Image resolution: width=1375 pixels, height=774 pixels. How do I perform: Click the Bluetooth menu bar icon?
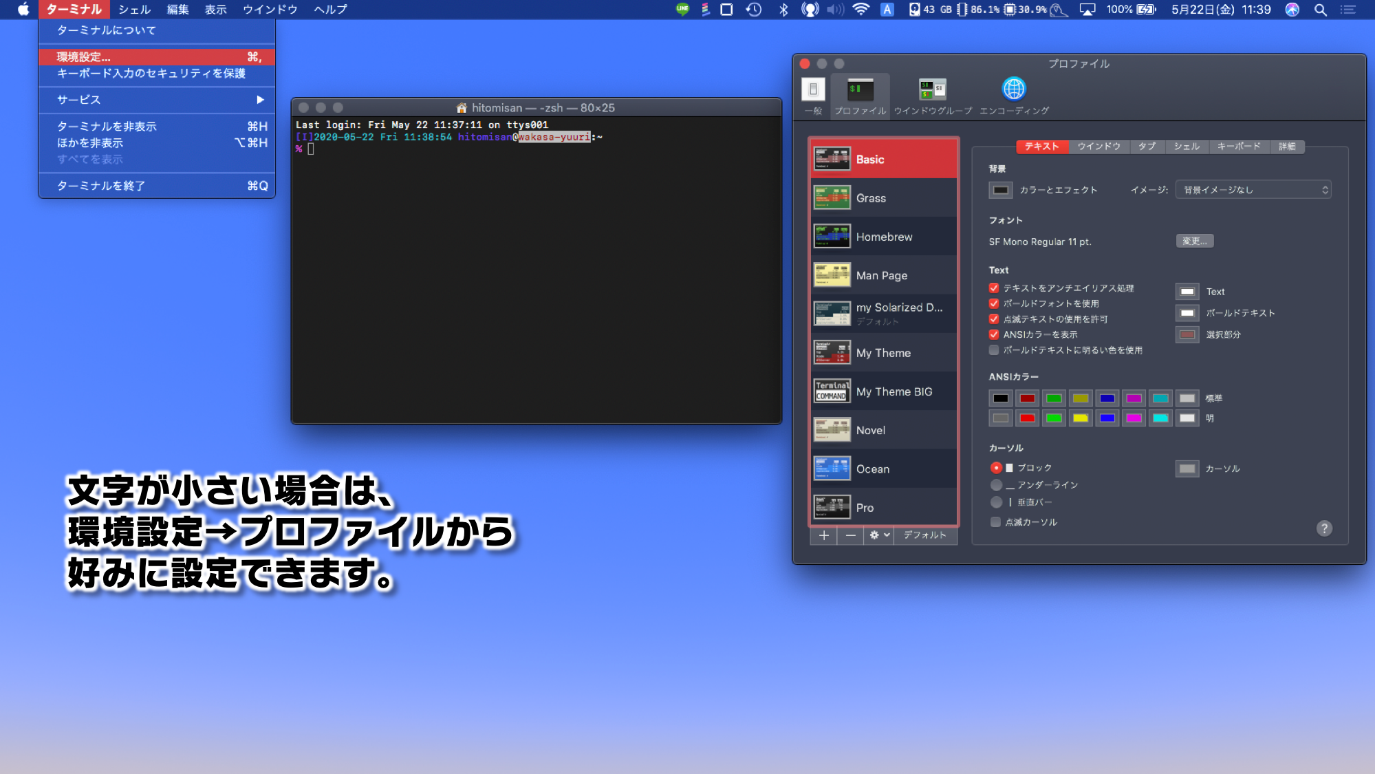(783, 10)
